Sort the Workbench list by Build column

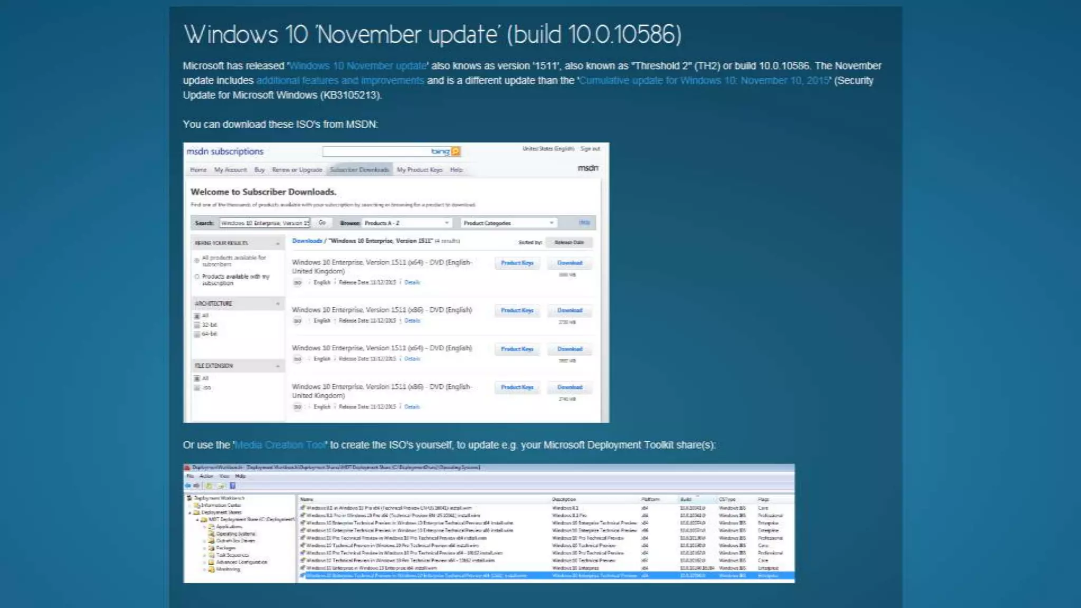tap(686, 499)
